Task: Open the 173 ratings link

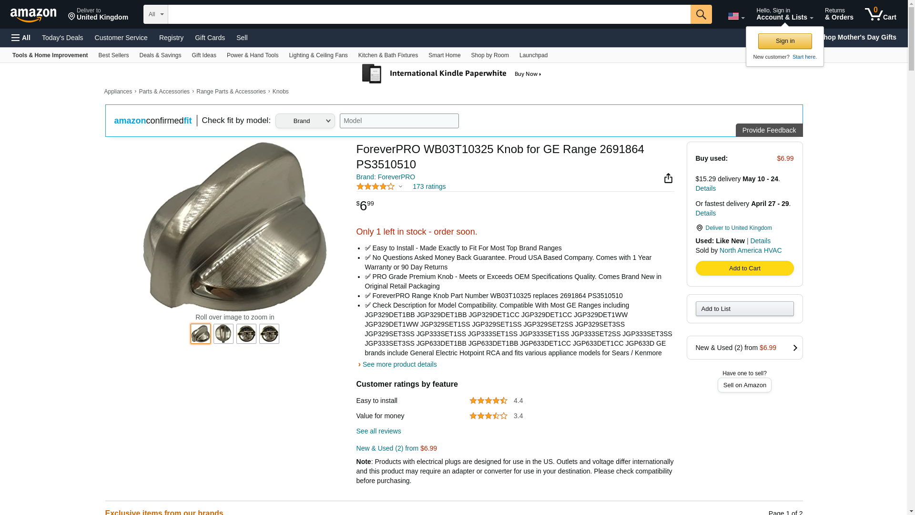Action: [x=429, y=186]
